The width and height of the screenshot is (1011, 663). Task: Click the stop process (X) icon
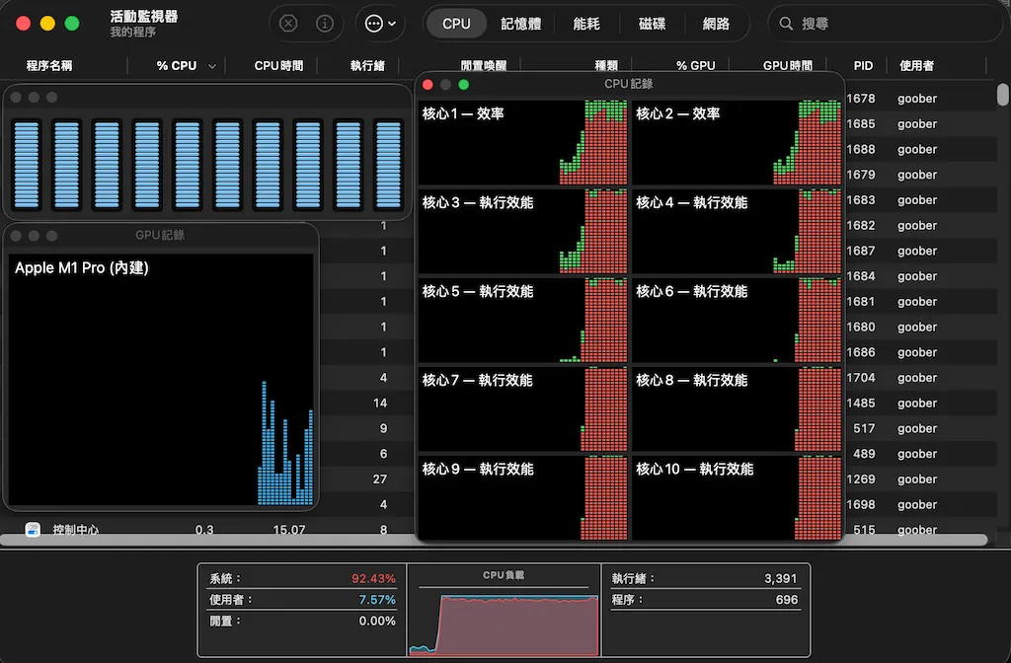click(x=286, y=23)
